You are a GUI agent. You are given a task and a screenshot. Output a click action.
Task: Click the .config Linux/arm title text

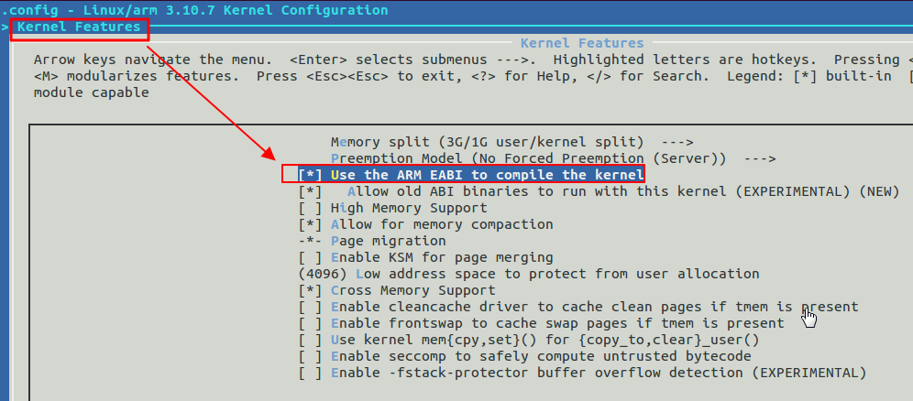coord(195,10)
